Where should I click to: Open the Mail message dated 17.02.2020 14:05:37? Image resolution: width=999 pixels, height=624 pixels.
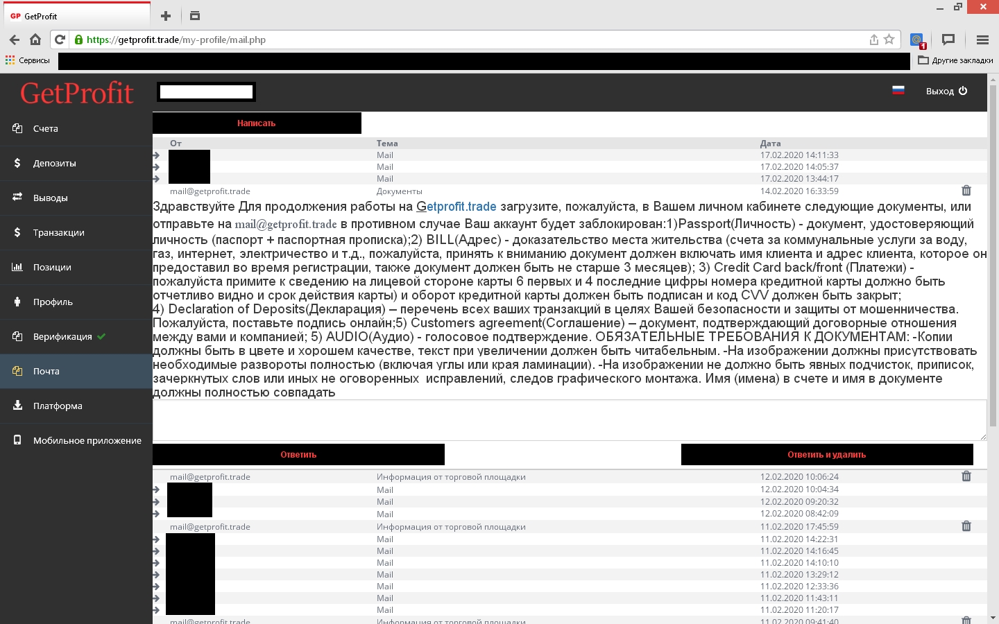point(570,167)
